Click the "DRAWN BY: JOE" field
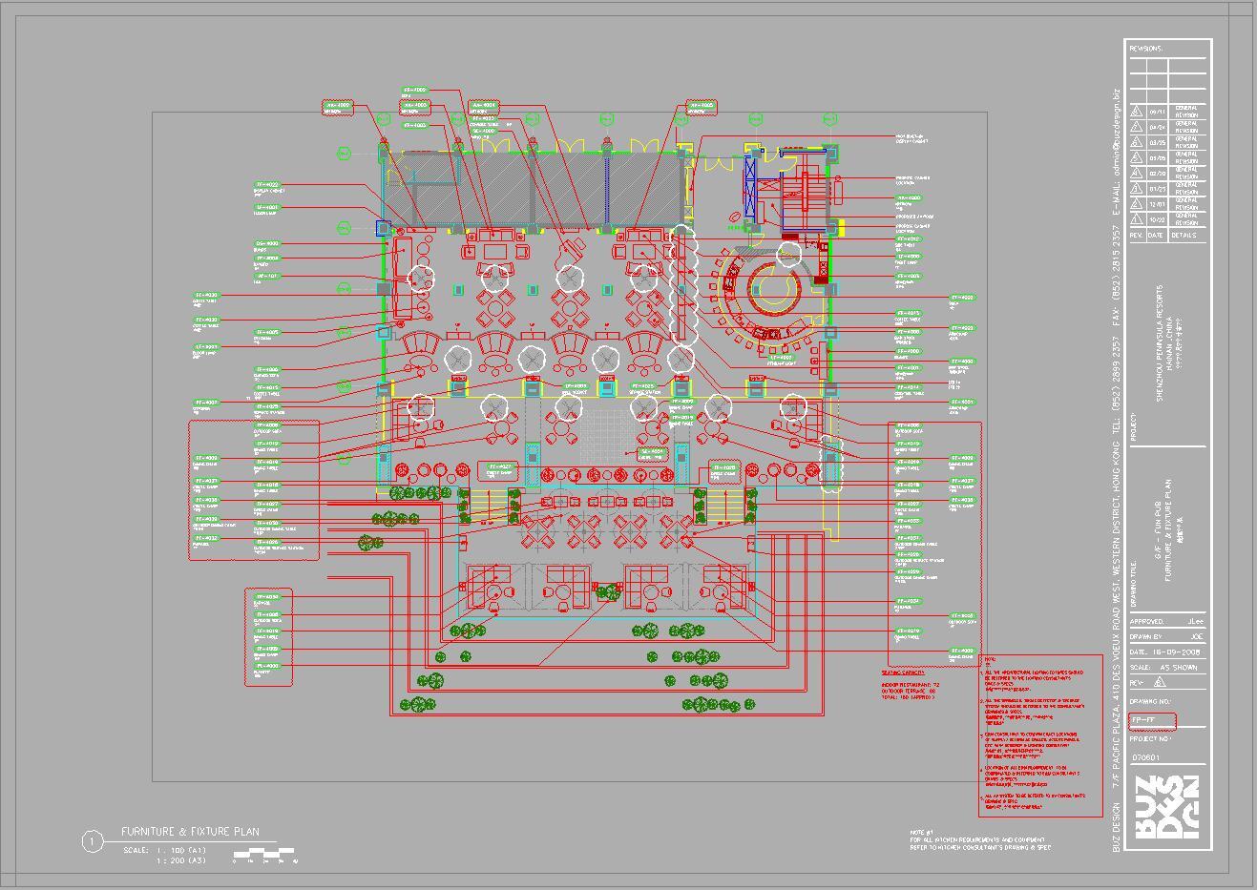The width and height of the screenshot is (1257, 890). pos(1169,636)
